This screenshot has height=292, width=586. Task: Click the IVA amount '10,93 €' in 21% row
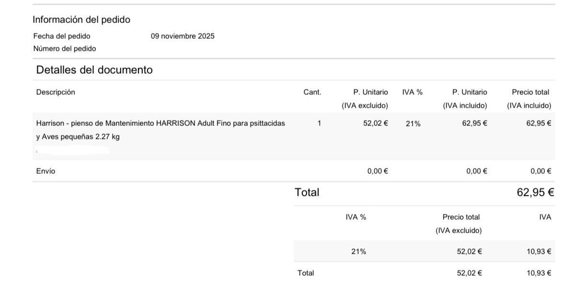539,251
